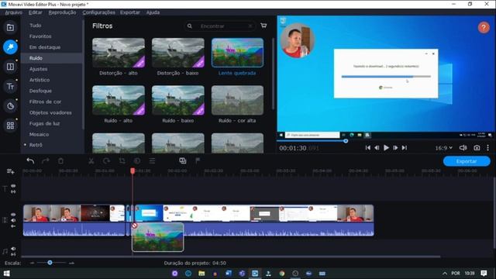Click the search magnifier in Filtros

coord(189,26)
